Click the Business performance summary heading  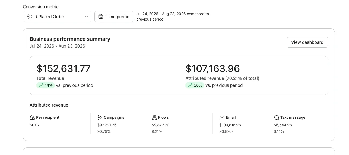[70, 39]
